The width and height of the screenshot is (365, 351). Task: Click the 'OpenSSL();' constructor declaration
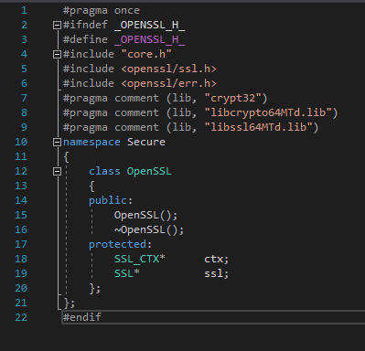145,216
